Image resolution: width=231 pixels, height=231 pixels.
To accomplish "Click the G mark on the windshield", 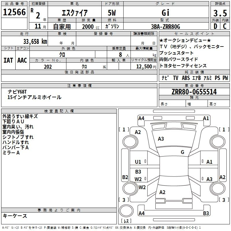I will (182, 152).
